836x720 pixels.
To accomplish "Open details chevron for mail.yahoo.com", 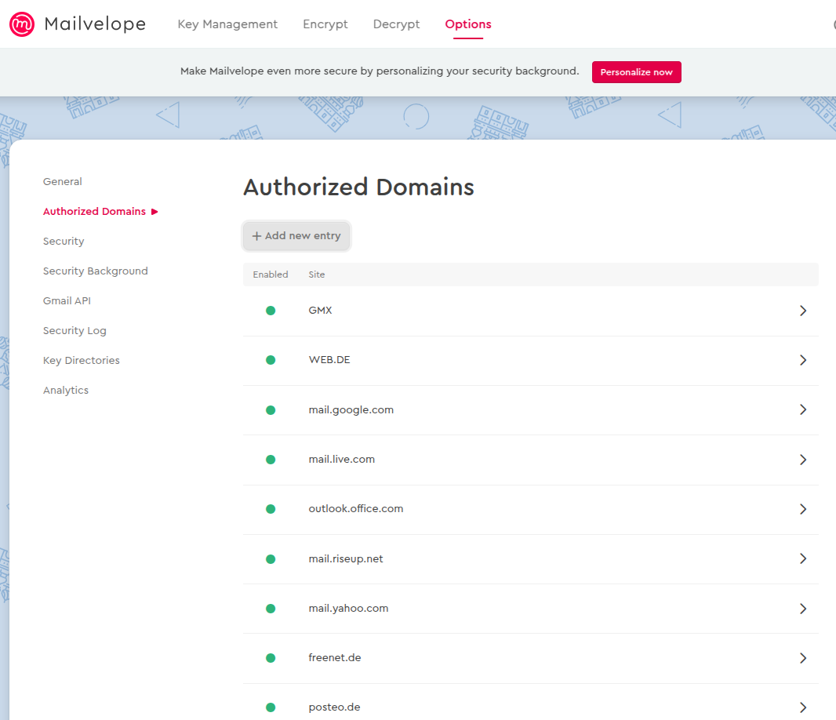I will [802, 609].
